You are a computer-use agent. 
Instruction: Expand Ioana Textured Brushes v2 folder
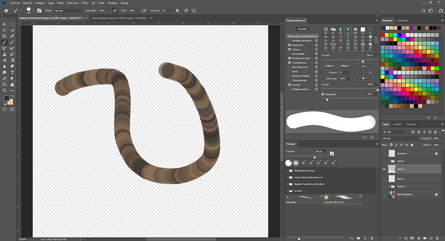pos(287,177)
